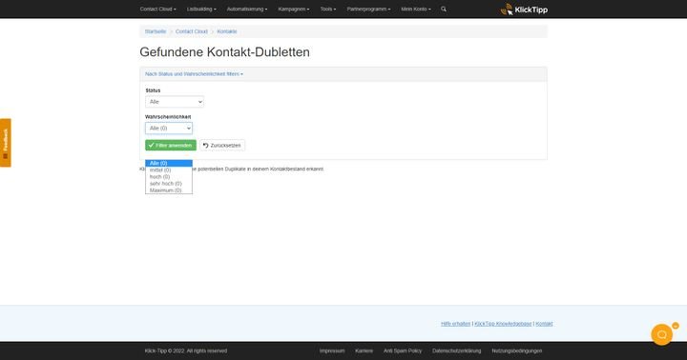
Task: Open the Feedback side tab
Action: click(6, 143)
